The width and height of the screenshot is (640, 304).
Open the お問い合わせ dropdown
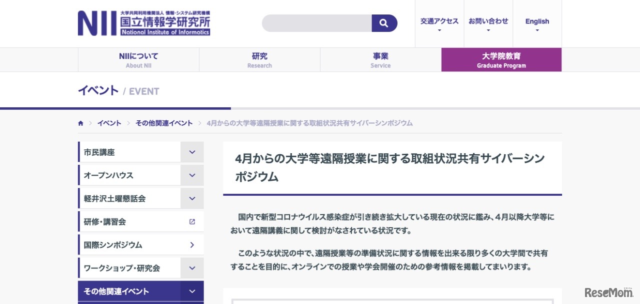click(488, 23)
